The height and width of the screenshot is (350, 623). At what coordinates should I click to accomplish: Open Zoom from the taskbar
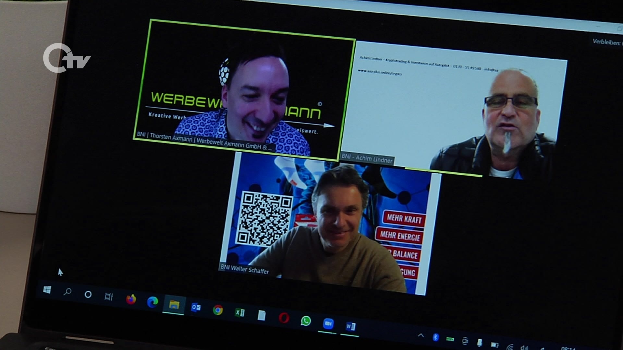[328, 324]
